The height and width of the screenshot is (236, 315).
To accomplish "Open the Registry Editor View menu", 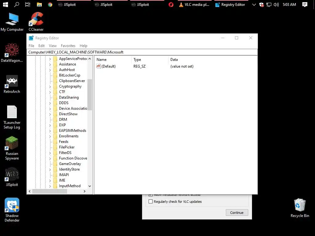I will coord(53,46).
